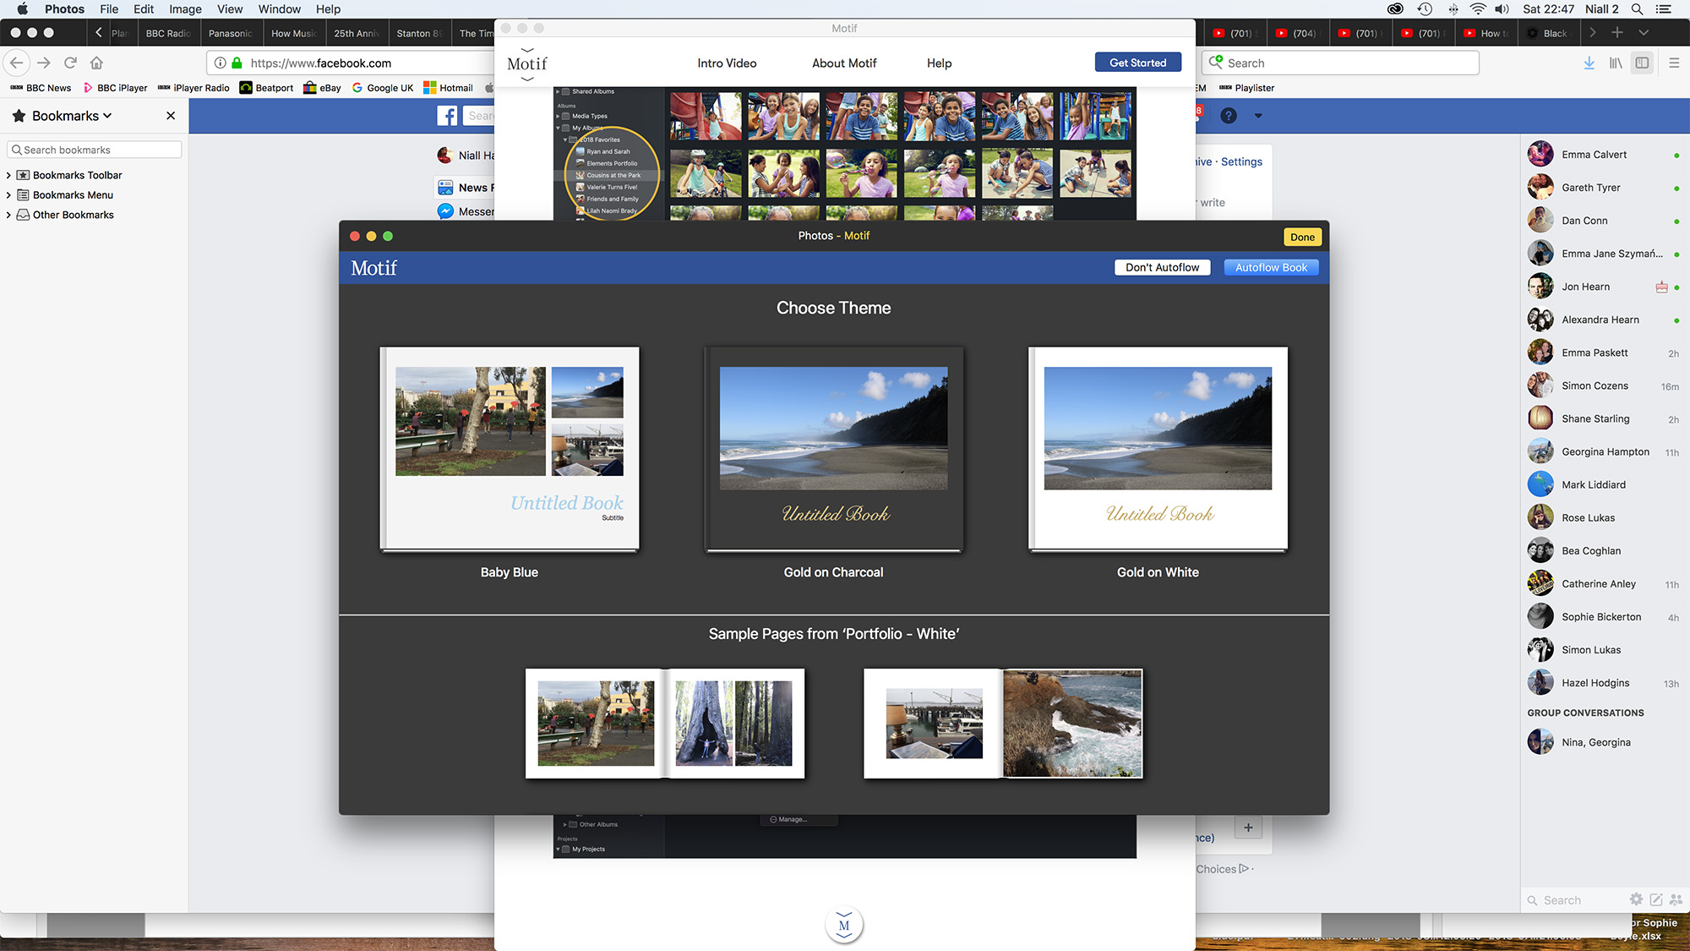Click the Facebook logo icon
Screen dimensions: 1690x951
point(447,116)
